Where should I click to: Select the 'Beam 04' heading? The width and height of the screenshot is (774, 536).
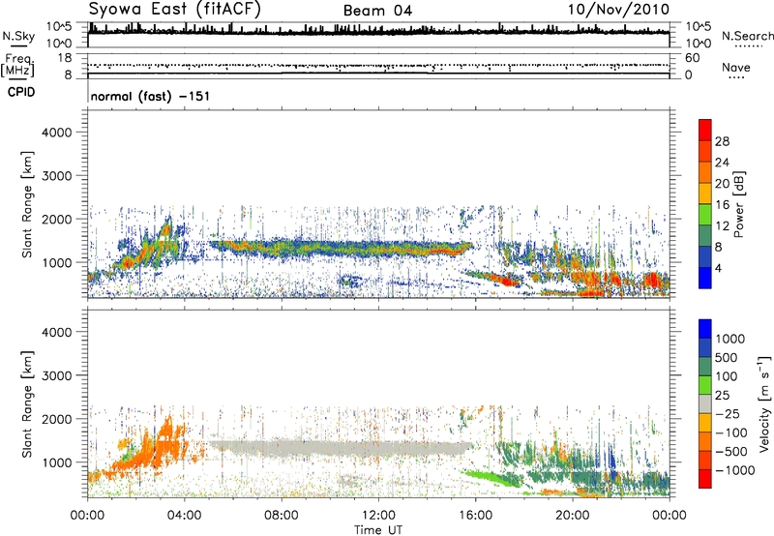click(x=377, y=11)
